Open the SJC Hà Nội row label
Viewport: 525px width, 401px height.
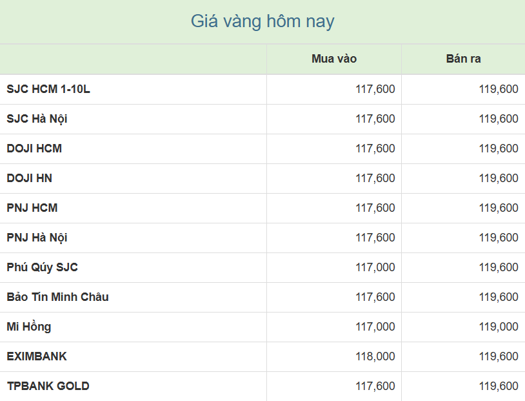coord(37,119)
